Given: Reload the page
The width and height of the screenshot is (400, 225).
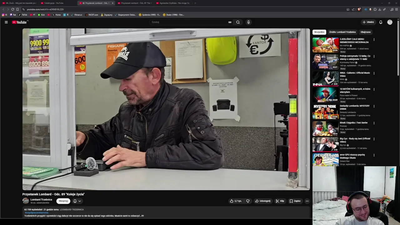Looking at the screenshot, I should coord(12,9).
